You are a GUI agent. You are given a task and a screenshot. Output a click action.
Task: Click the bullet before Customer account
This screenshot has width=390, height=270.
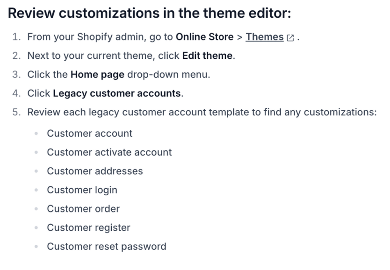coord(36,134)
